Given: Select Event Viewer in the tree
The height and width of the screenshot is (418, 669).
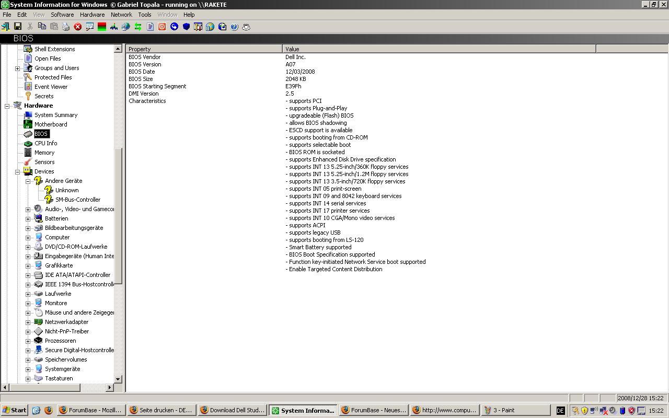Looking at the screenshot, I should pyautogui.click(x=51, y=87).
